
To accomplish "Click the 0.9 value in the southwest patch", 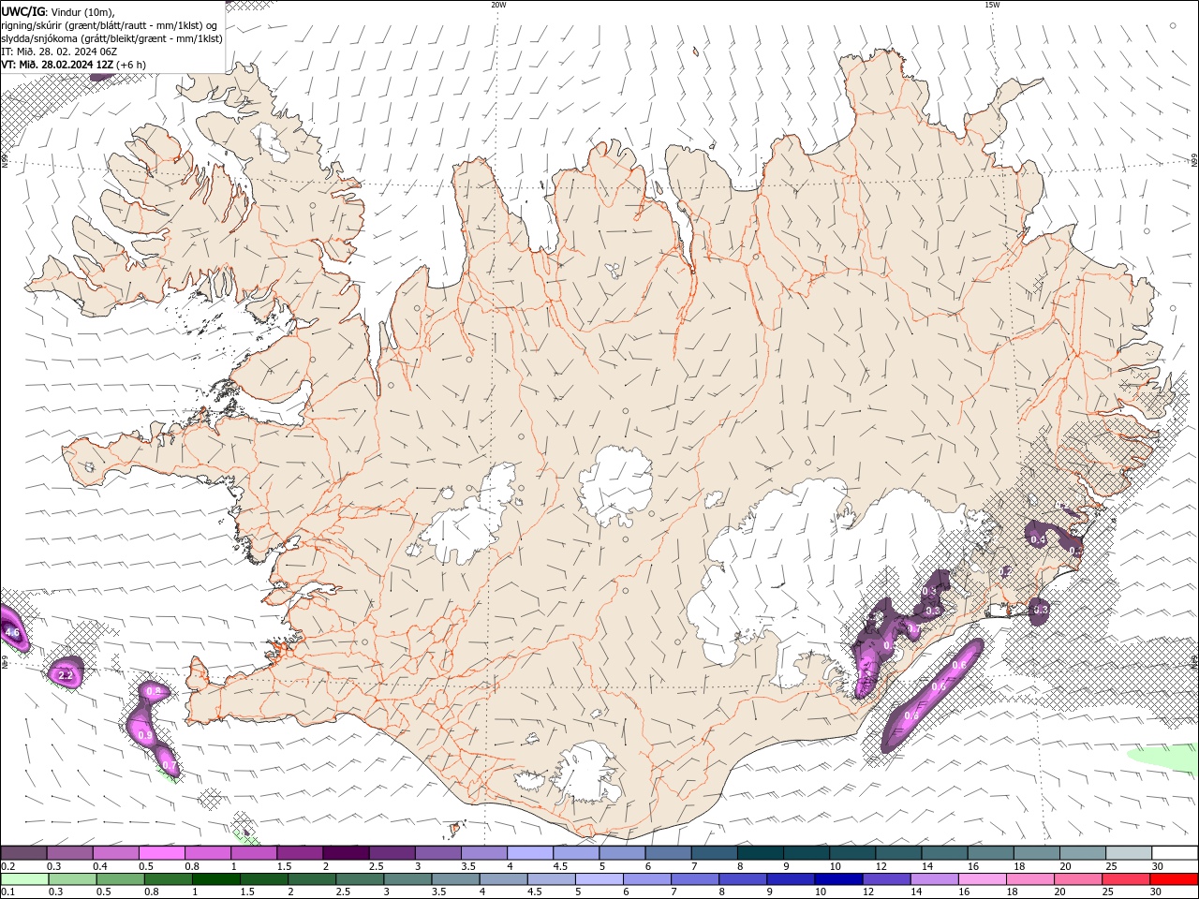I will [x=145, y=736].
